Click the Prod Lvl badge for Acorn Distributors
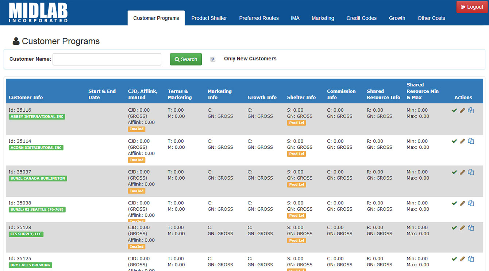The height and width of the screenshot is (271, 489). (x=296, y=154)
